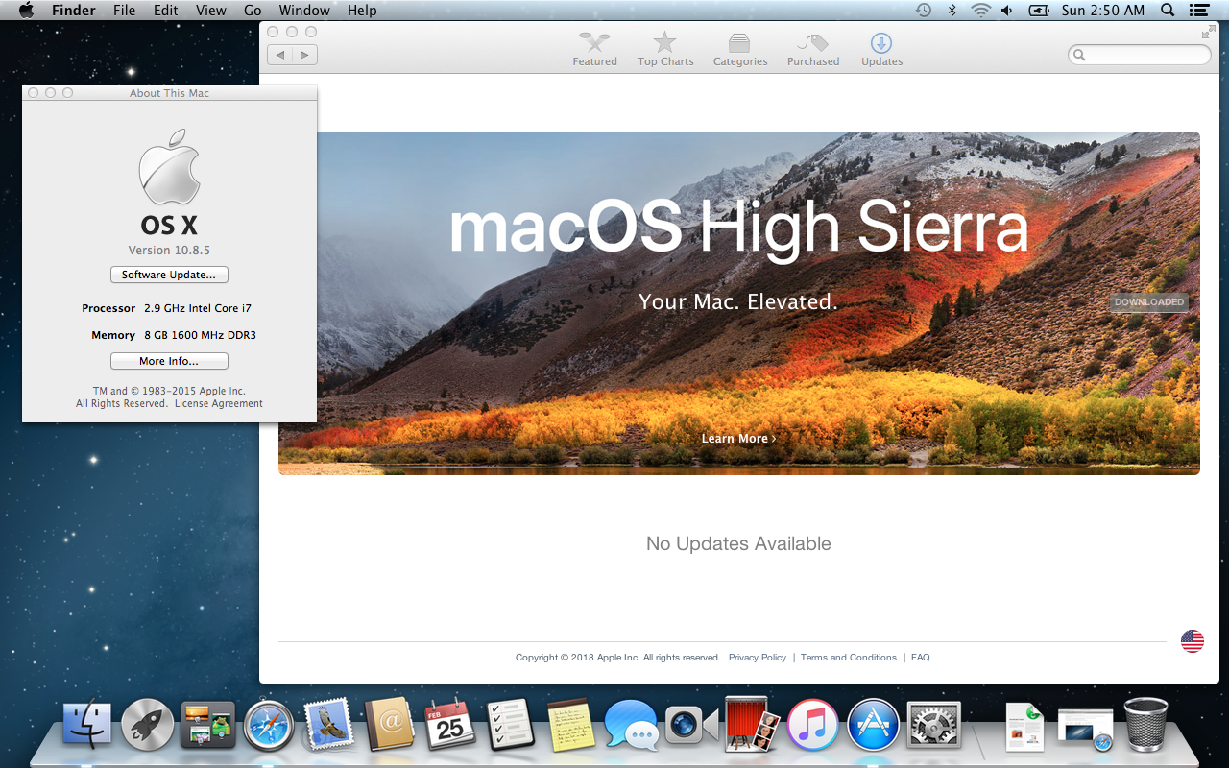Screen dimensions: 1229x768
Task: Click the App Store search field
Action: [1140, 55]
